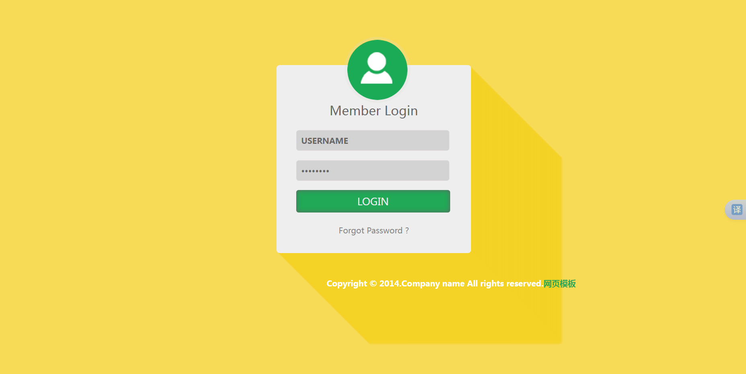Screen dimensions: 746x374
Task: Click the 2014 year in the footer
Action: coord(389,284)
